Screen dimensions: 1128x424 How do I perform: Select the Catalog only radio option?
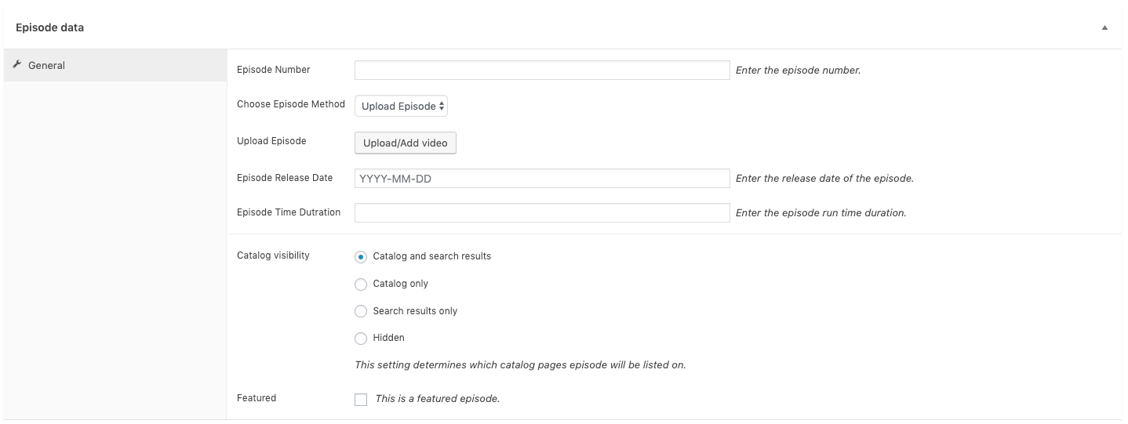[361, 284]
